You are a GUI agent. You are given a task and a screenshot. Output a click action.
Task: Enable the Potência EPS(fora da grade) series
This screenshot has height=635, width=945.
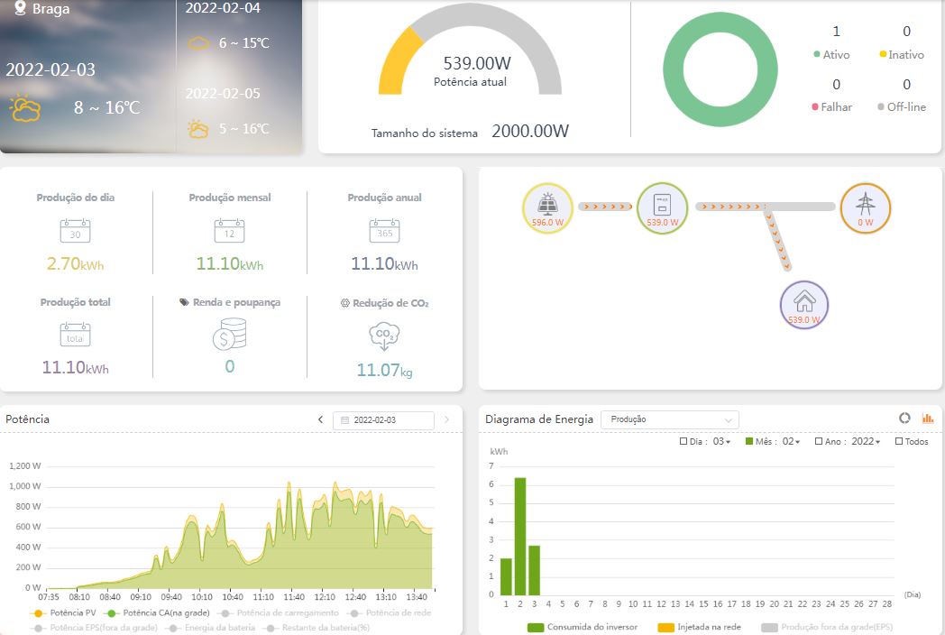pyautogui.click(x=94, y=628)
